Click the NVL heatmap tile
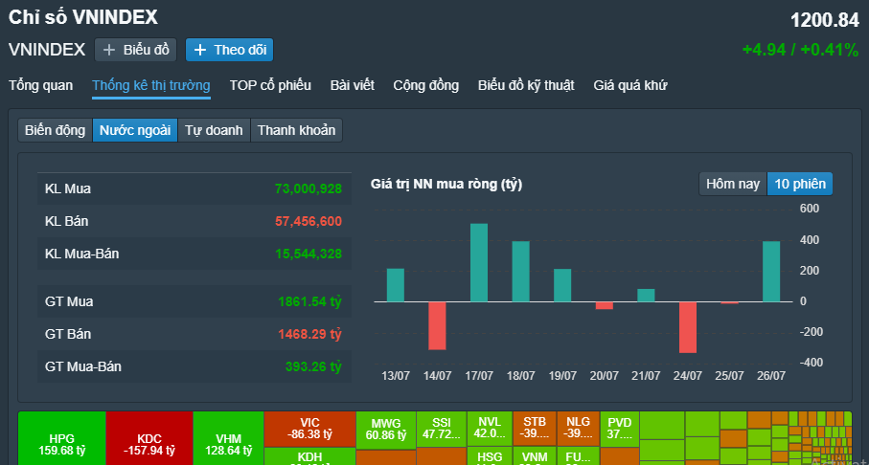Screen dimensions: 869x465 click(x=490, y=429)
